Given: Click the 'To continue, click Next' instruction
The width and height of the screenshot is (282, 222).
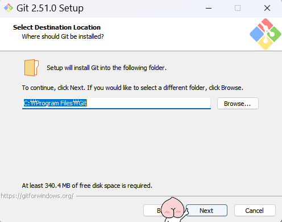Looking at the screenshot, I should tap(132, 88).
